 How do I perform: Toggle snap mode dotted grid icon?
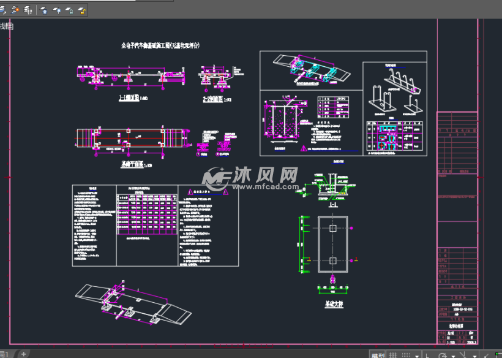point(406,354)
